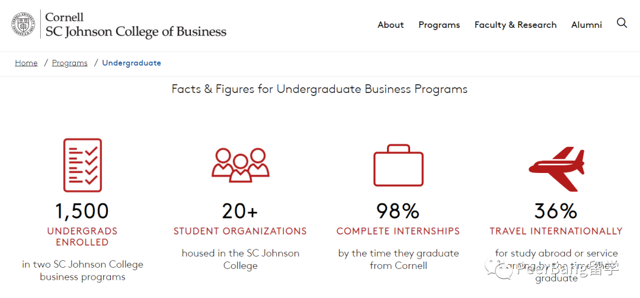
Task: Open the About menu
Action: 391,25
